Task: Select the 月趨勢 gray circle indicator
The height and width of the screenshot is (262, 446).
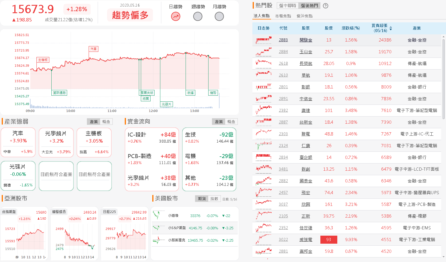Action: click(x=219, y=17)
